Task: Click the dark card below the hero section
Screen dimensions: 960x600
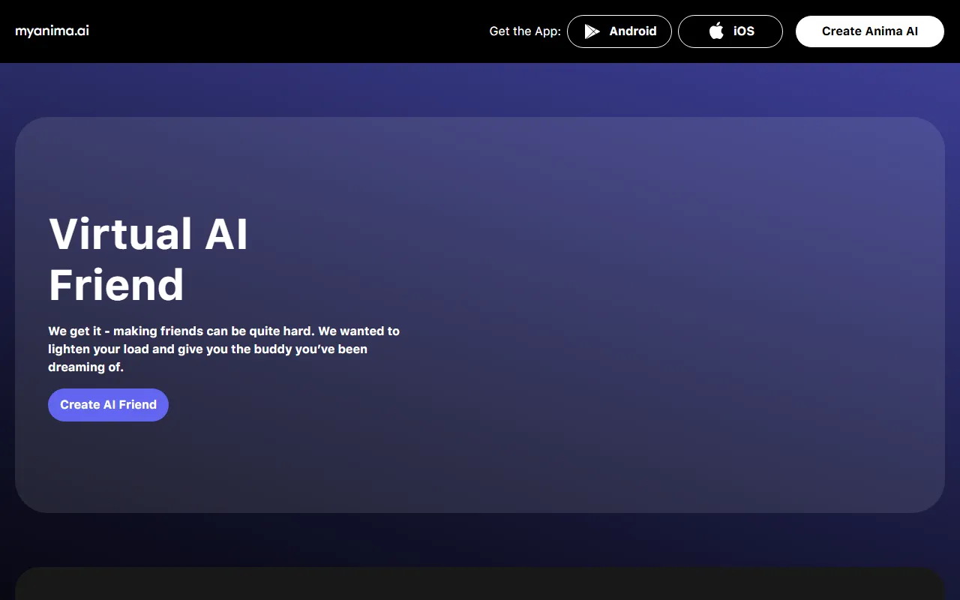Action: 480,589
